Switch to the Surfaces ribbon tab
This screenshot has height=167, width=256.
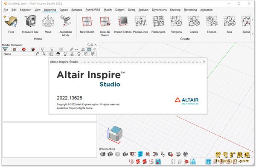(x=76, y=10)
